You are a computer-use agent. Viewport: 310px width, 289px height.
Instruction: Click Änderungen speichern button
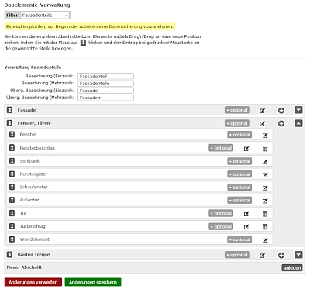[x=93, y=282]
